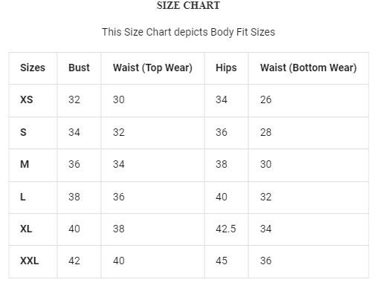Select the bottom waist value 28 for S
This screenshot has width=377, height=288.
(x=265, y=132)
